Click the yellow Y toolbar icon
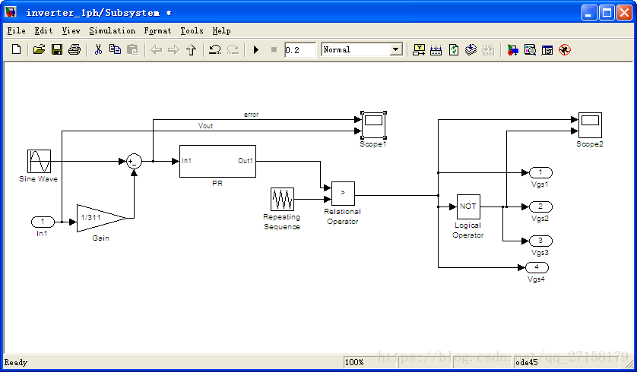The height and width of the screenshot is (372, 637). [x=419, y=50]
